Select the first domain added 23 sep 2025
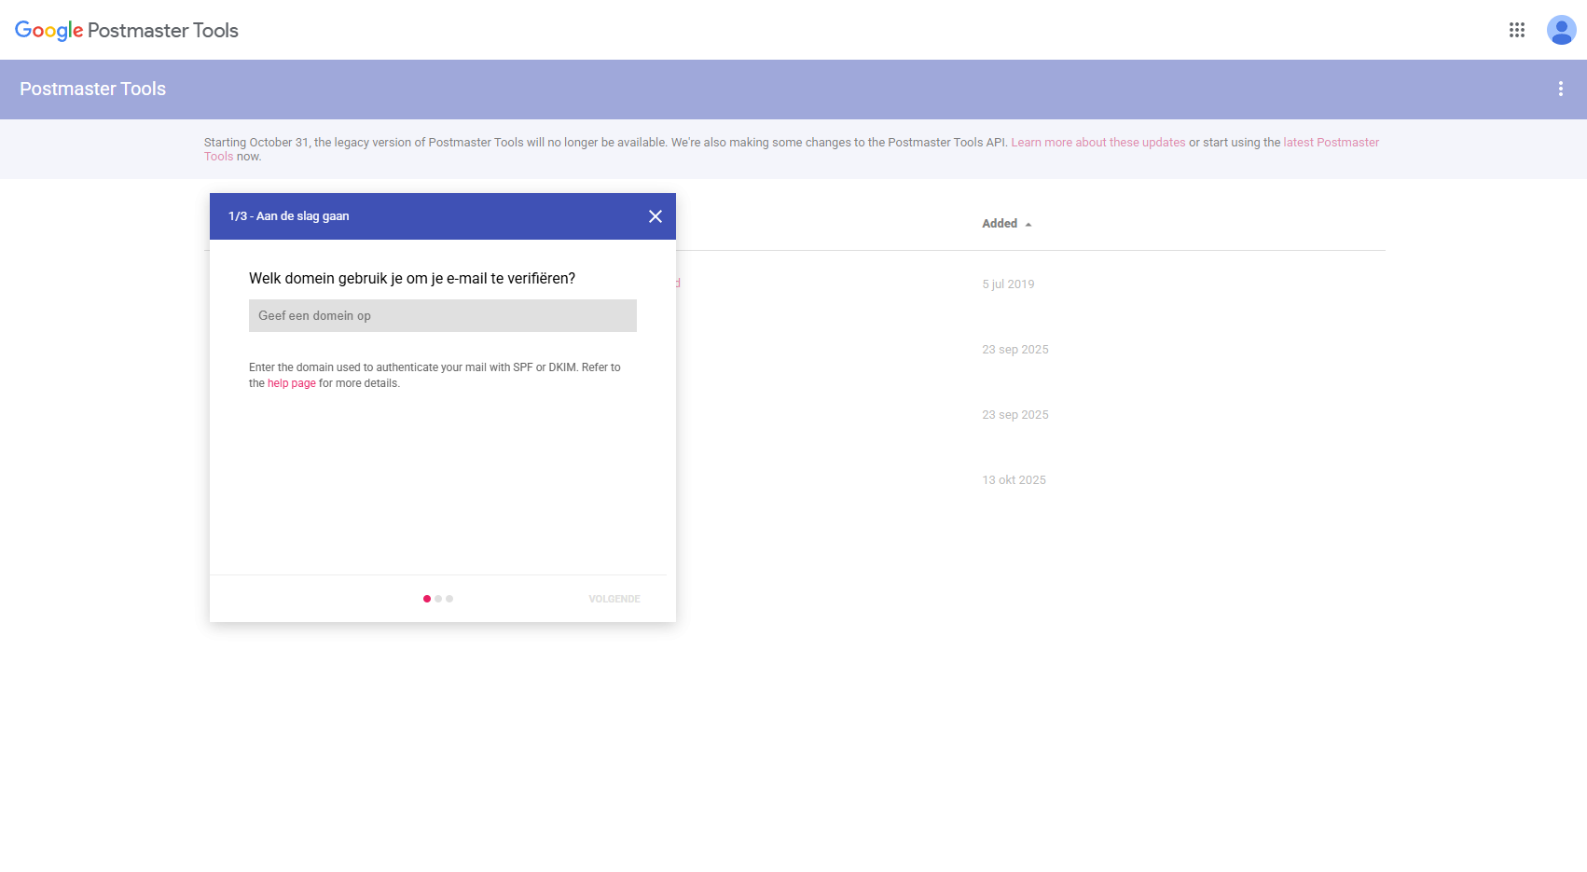This screenshot has height=872, width=1587. pyautogui.click(x=1015, y=349)
